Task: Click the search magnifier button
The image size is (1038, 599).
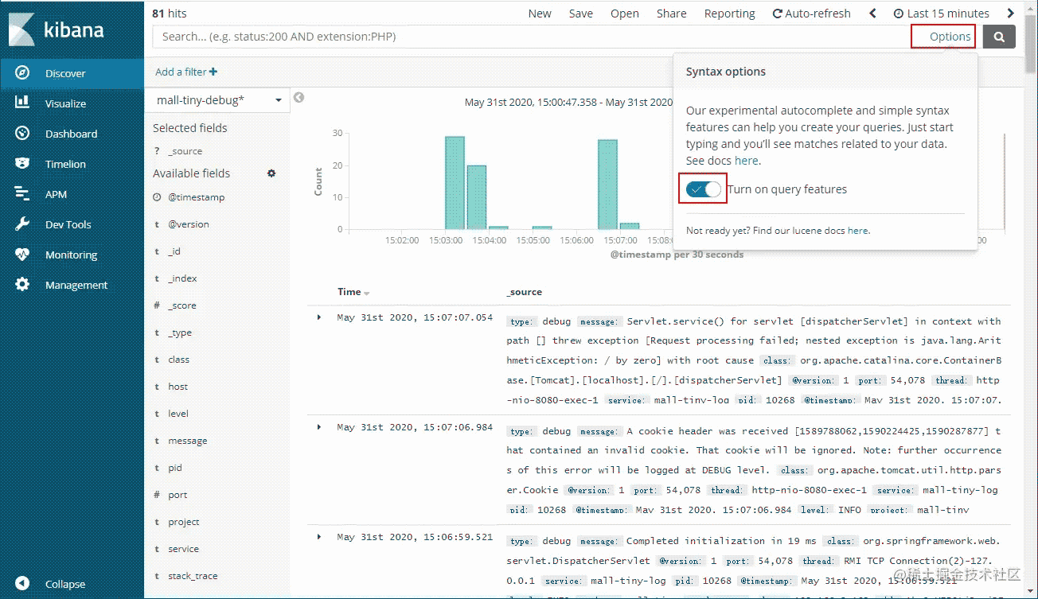Action: click(999, 37)
